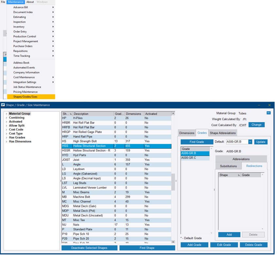Open the Advance Bill submenu
This screenshot has height=255, width=278.
tap(31, 7)
